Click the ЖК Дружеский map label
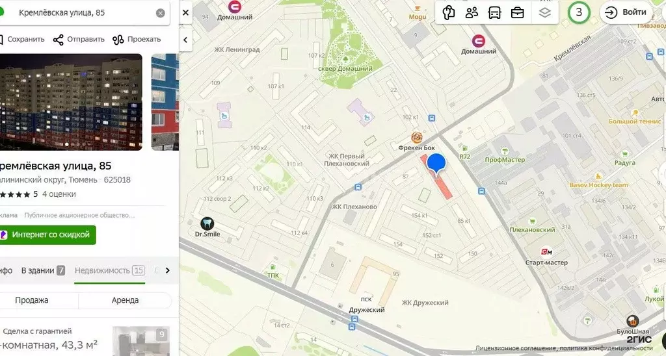The image size is (666, 356). coord(425,303)
